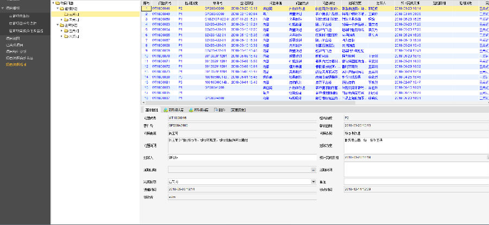
Task: Click the PFMEA库 tab icon
Action: 191,110
